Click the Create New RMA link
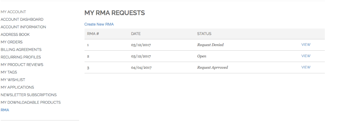Viewport: 337px width, 121px height. (x=99, y=24)
